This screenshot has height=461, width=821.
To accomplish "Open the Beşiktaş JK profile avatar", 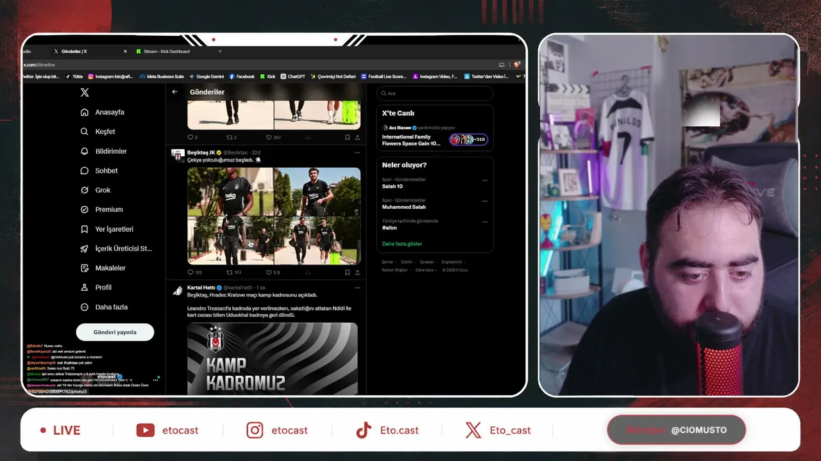I will [178, 154].
